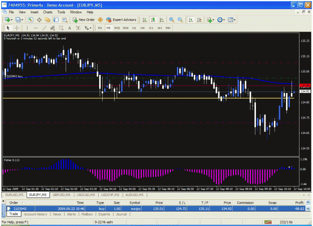Select the Fibonacci retracement tool

(x=61, y=28)
